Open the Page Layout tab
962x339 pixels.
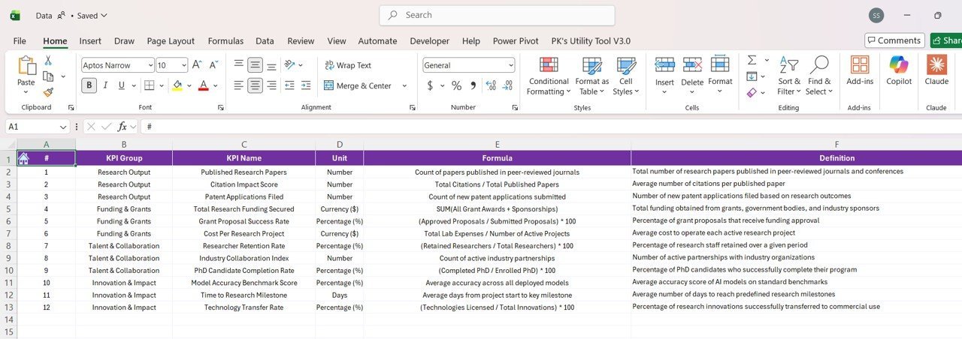coord(171,41)
